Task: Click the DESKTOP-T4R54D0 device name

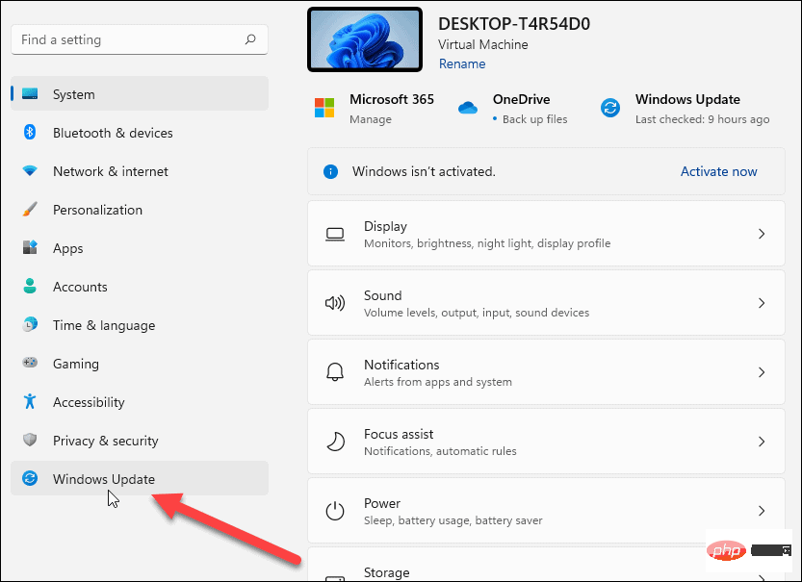Action: (x=514, y=24)
